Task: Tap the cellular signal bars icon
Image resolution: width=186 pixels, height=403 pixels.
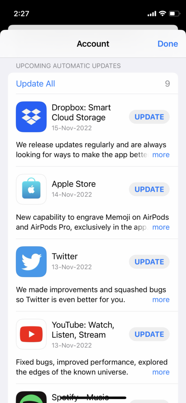Action: pyautogui.click(x=152, y=14)
